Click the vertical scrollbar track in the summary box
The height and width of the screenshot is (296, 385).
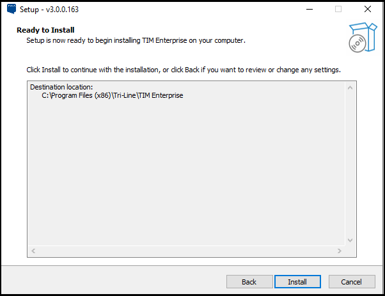click(350, 164)
